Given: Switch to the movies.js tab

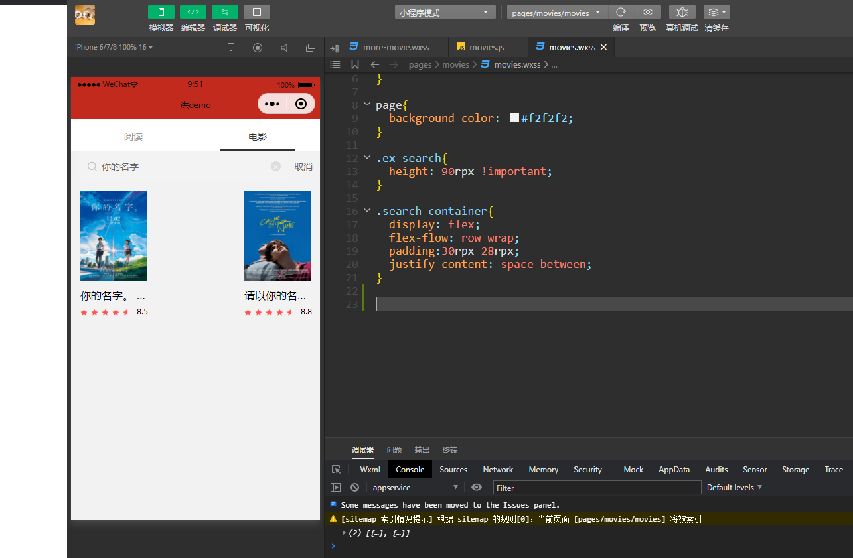Looking at the screenshot, I should pyautogui.click(x=487, y=48).
